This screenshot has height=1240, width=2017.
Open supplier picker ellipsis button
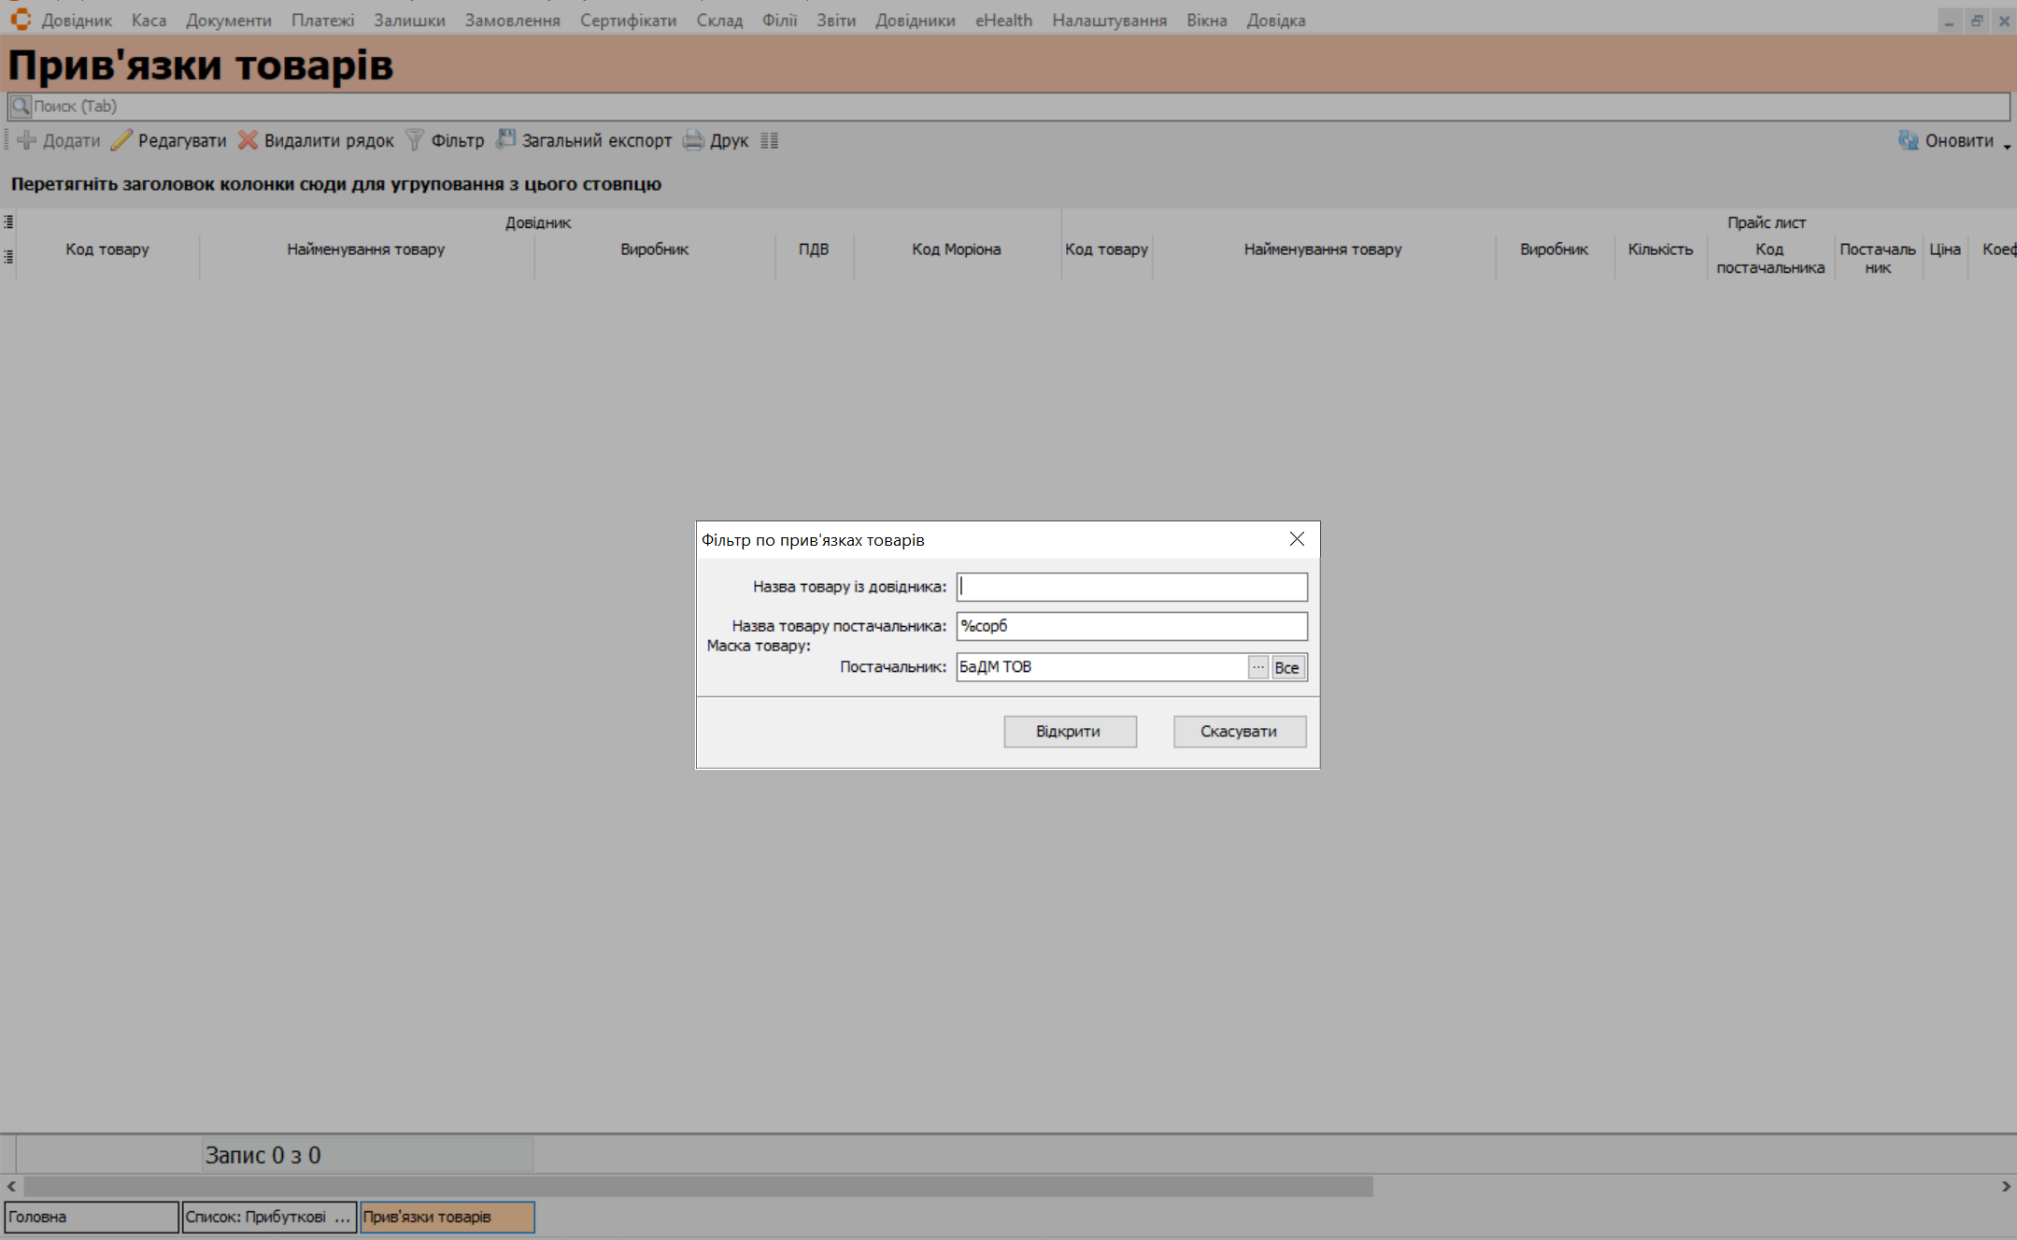[x=1258, y=667]
